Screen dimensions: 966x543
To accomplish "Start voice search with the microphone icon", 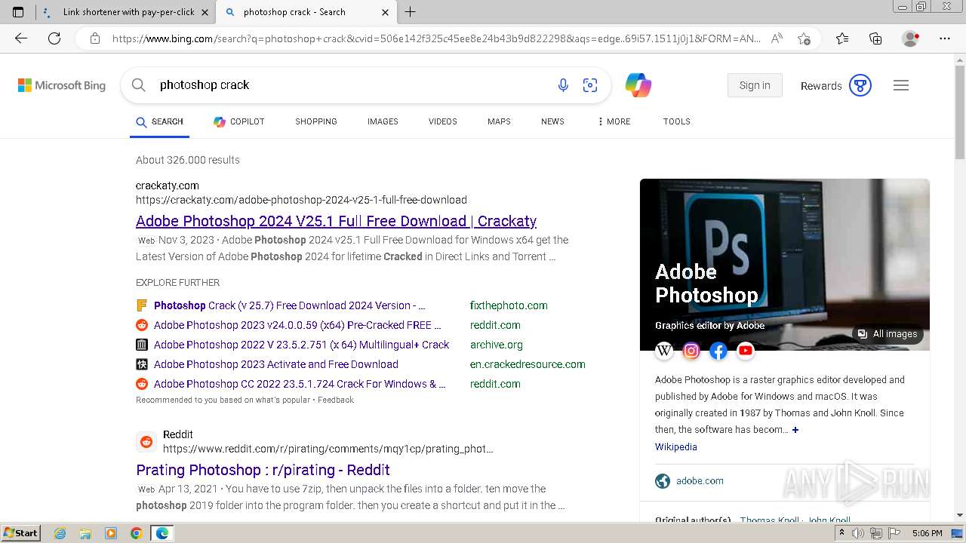I will (x=563, y=85).
